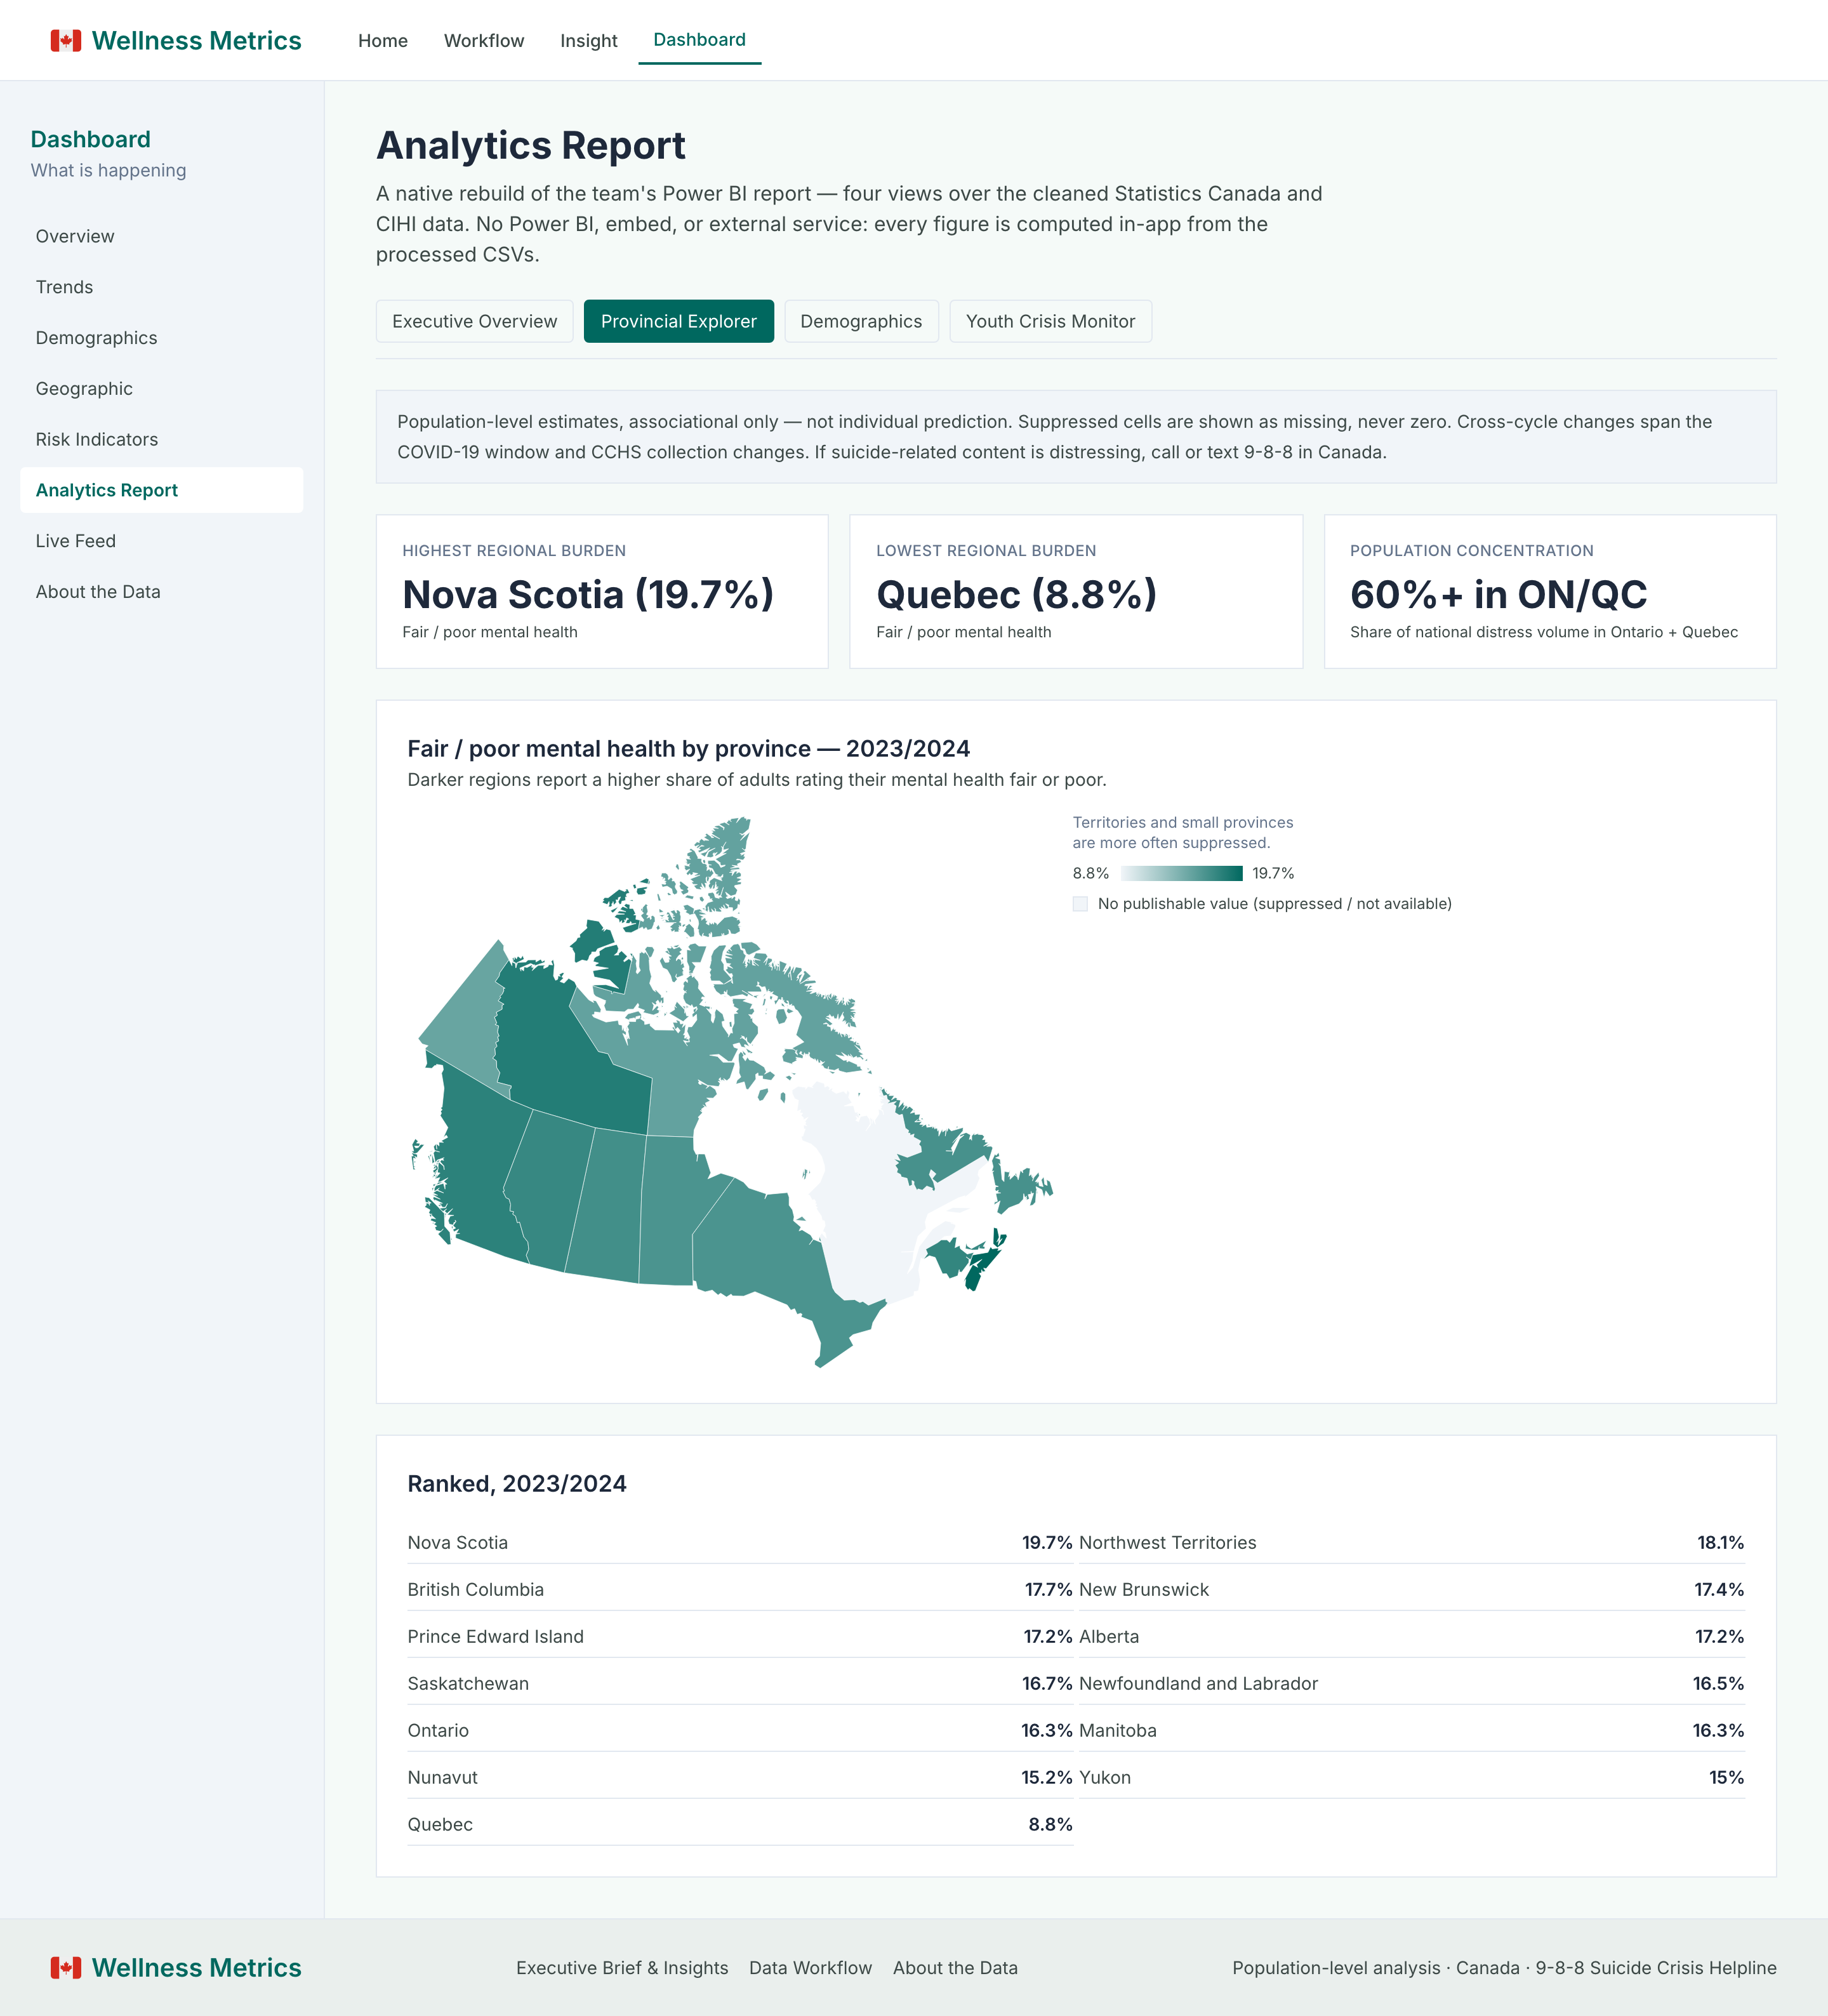Click the Highest Regional Burden card
Image resolution: width=1828 pixels, height=2016 pixels.
click(602, 591)
